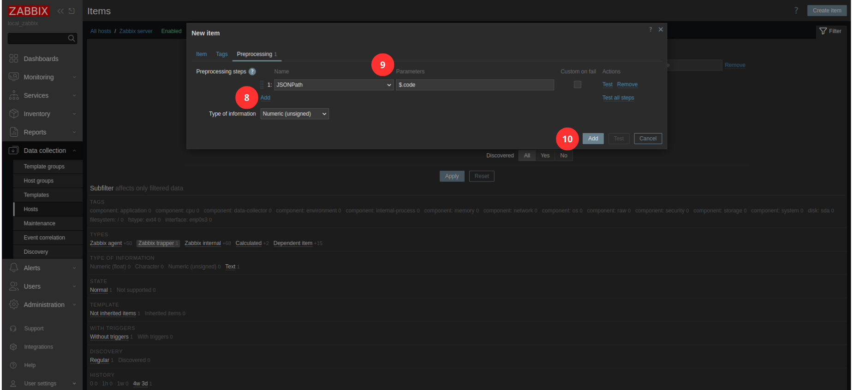The image size is (853, 390).
Task: Click the Zabbix server breadcrumb link
Action: (x=136, y=31)
